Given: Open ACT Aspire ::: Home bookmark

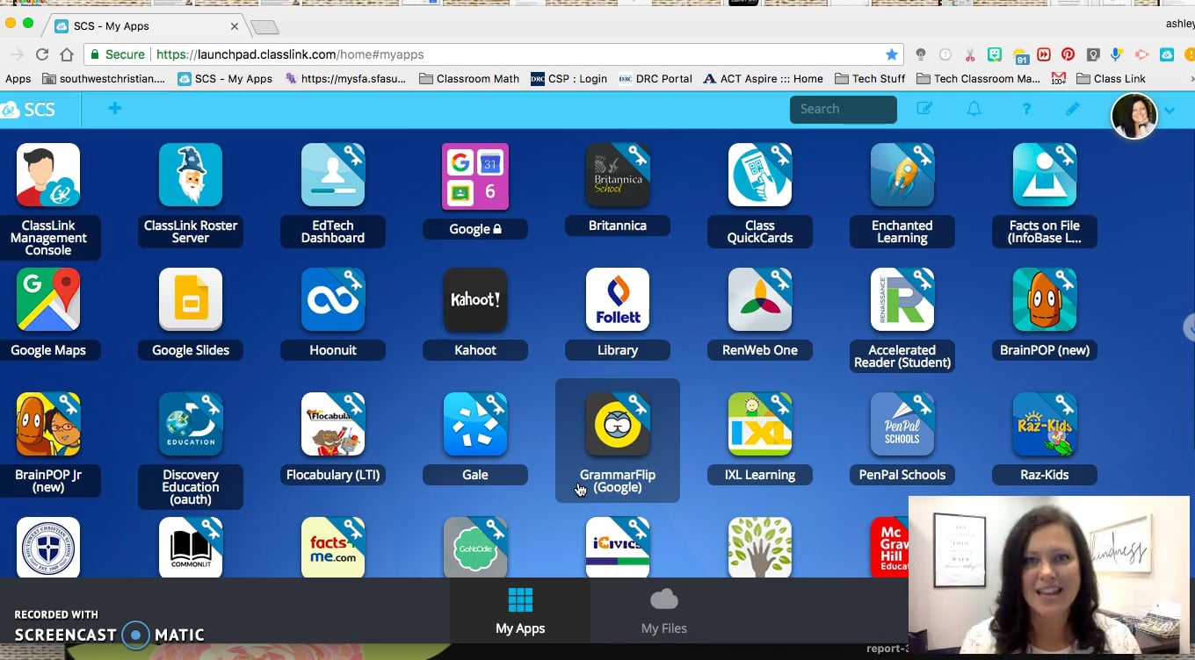Looking at the screenshot, I should (763, 78).
